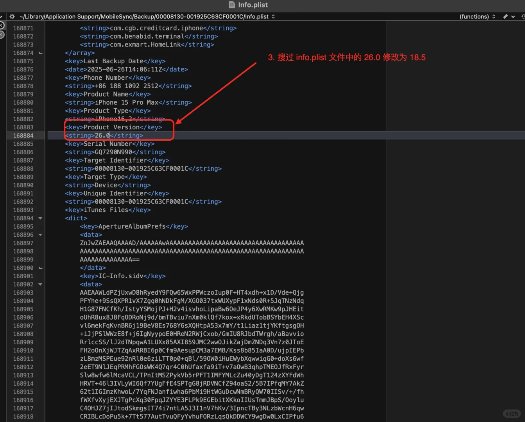Click the date 2025-06-26T14:06:11Z line
This screenshot has height=422, width=525.
[127, 70]
